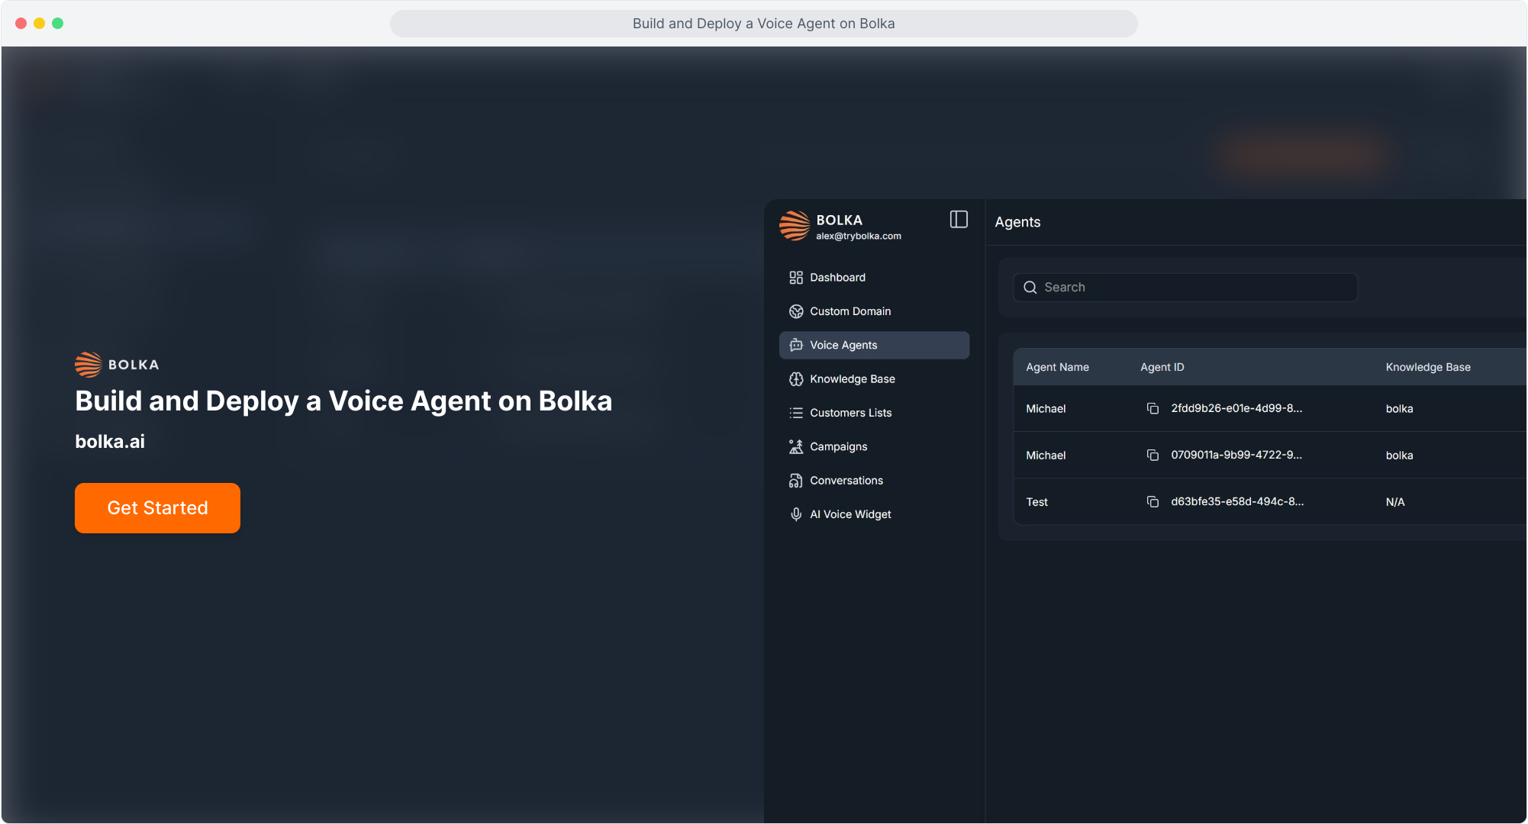
Task: Click the AI Voice Widget microphone icon
Action: tap(796, 513)
